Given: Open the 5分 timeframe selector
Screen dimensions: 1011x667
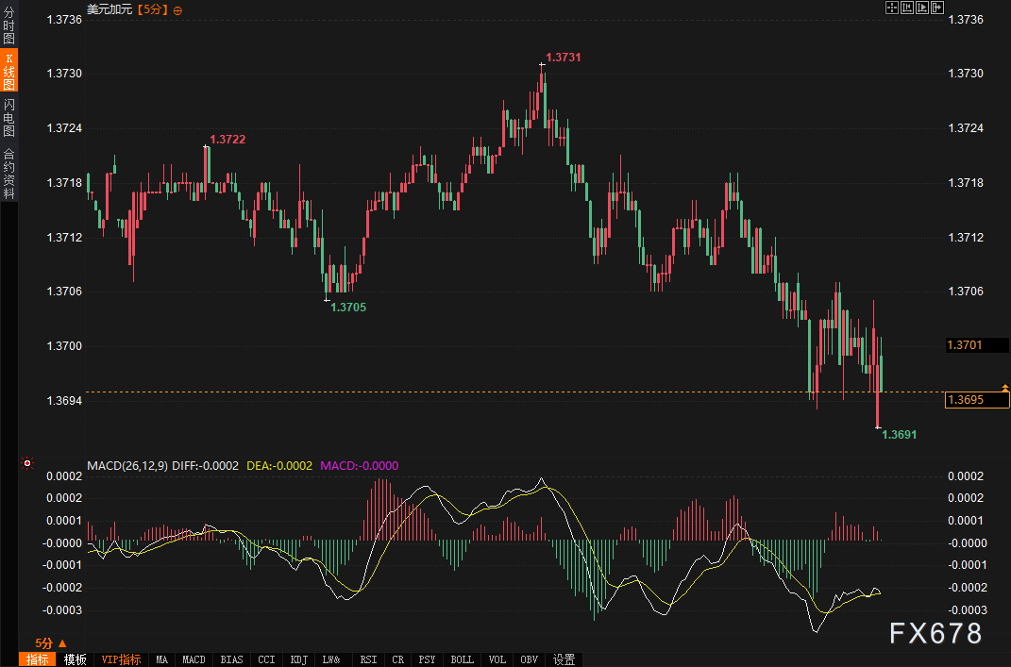Looking at the screenshot, I should click(x=44, y=642).
